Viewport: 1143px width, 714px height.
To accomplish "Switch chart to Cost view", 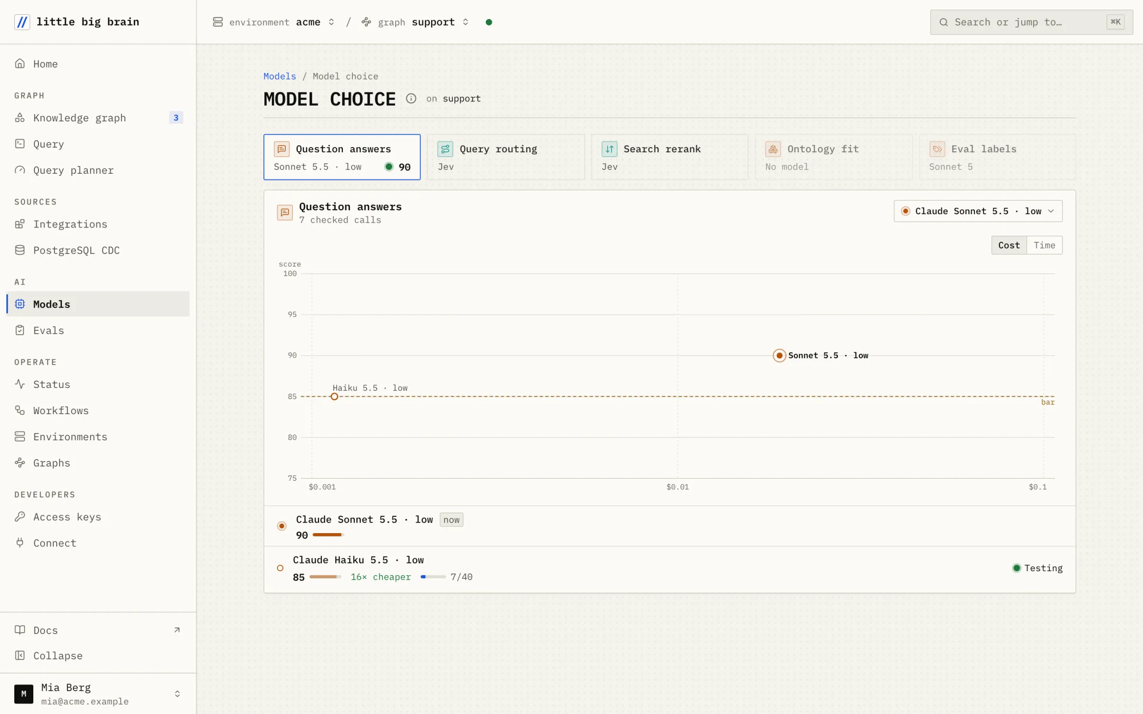I will (x=1009, y=245).
